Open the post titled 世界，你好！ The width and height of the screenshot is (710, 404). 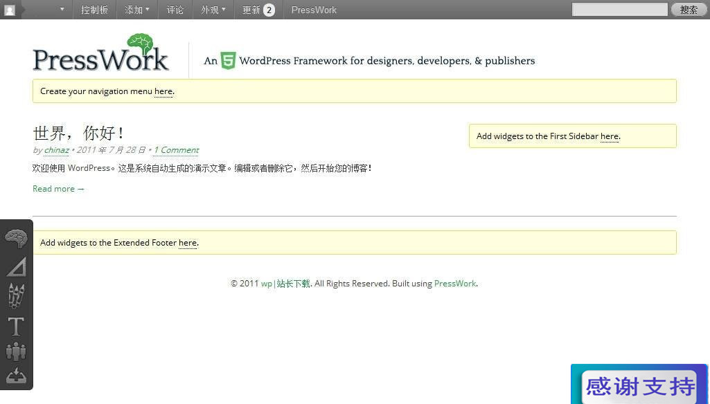click(78, 133)
